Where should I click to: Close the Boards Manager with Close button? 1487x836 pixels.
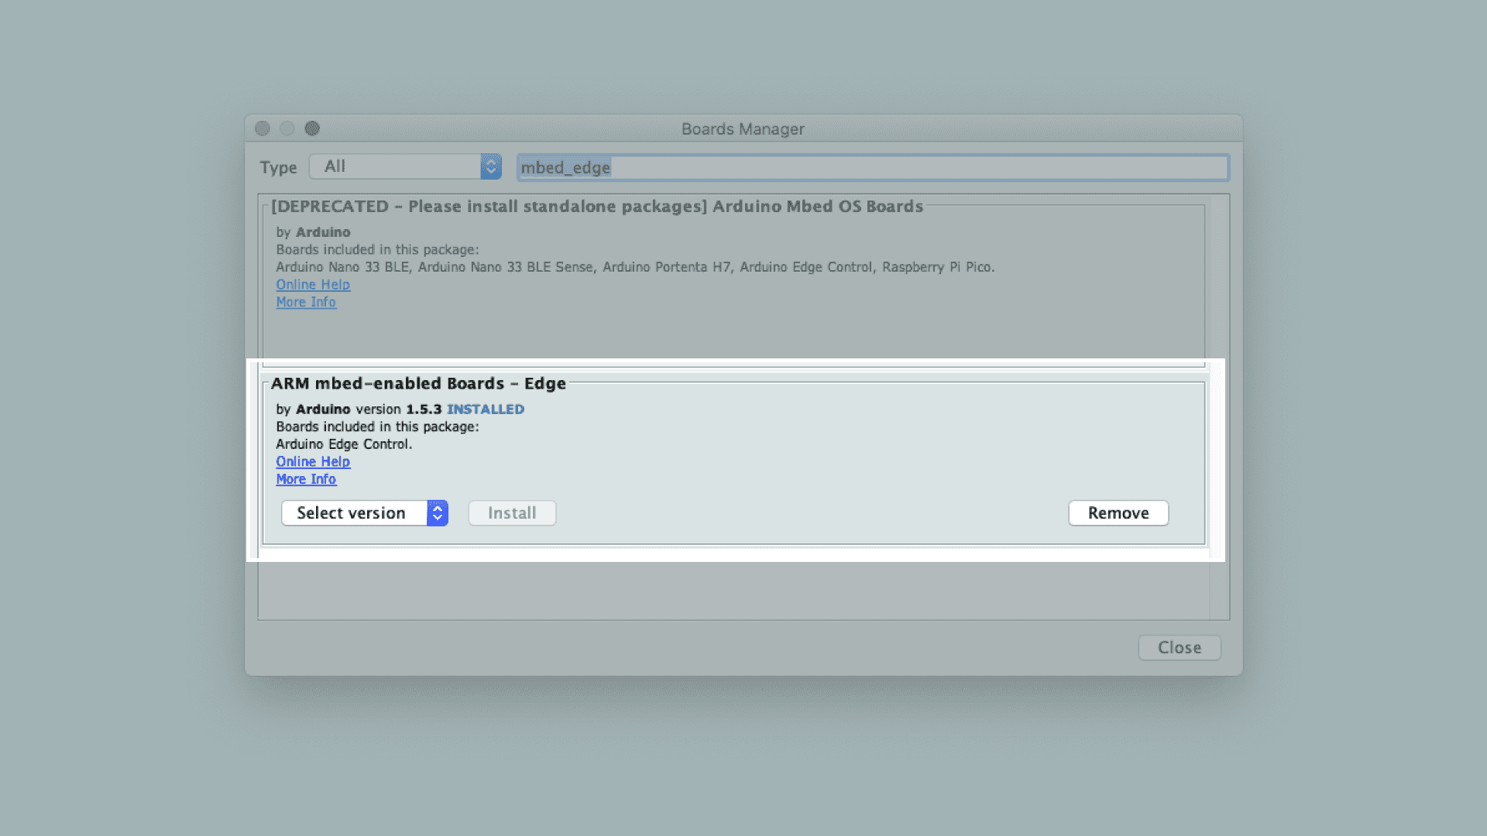(1179, 648)
